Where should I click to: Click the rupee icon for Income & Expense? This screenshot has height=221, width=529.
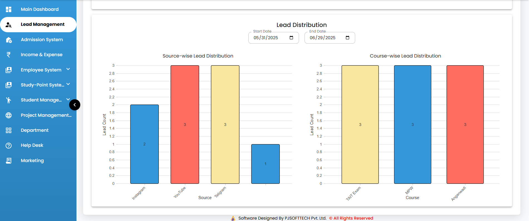[x=9, y=55]
